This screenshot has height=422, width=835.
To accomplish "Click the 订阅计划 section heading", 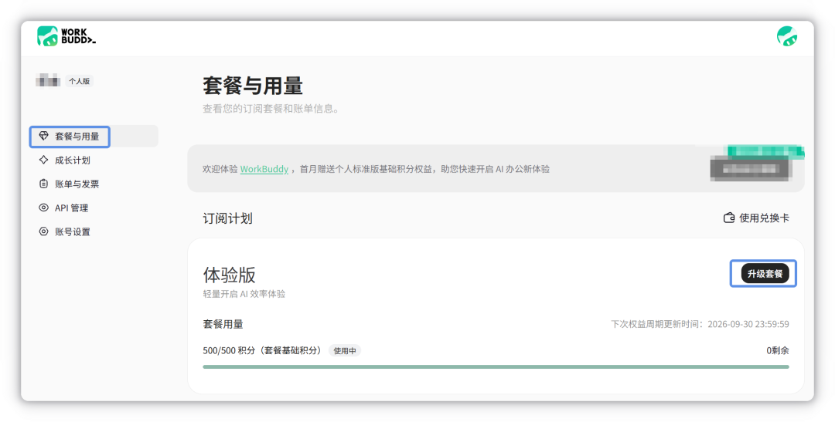I will pos(227,218).
